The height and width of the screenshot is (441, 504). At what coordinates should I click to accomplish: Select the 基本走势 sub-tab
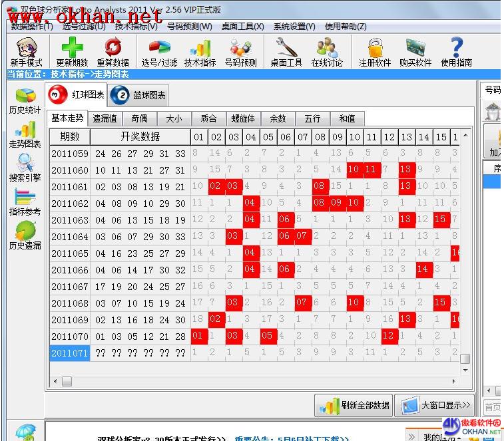click(67, 118)
